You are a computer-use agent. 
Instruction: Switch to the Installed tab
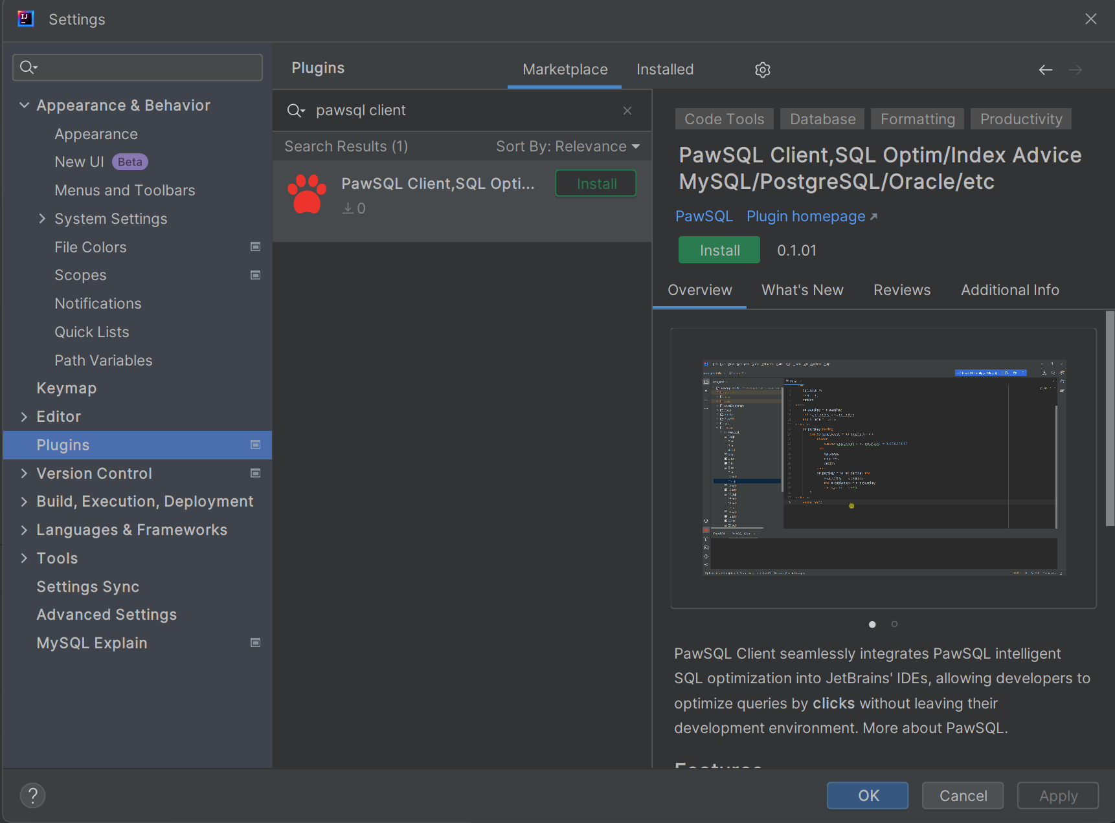pyautogui.click(x=665, y=69)
